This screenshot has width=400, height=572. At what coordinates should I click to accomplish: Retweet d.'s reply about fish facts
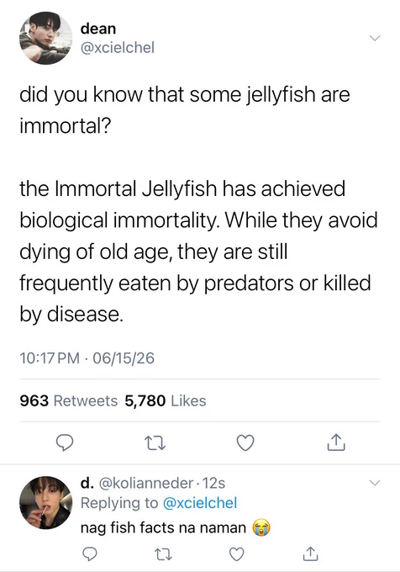point(163,554)
